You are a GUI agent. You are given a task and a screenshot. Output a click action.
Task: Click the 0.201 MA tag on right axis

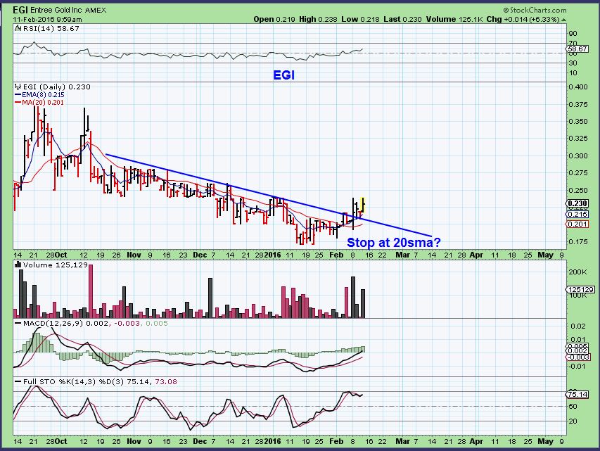tap(577, 224)
